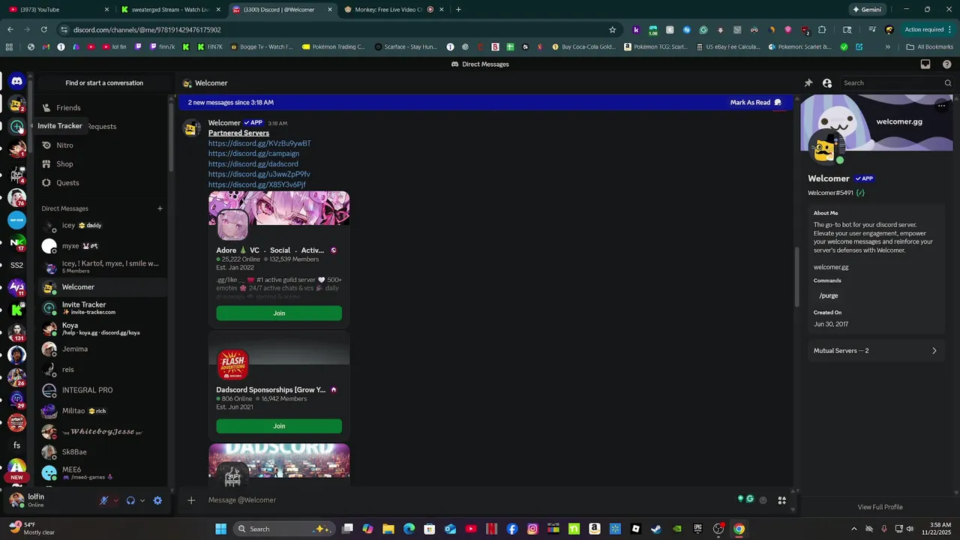Open the discord.gg/dadscord invite link

(253, 164)
